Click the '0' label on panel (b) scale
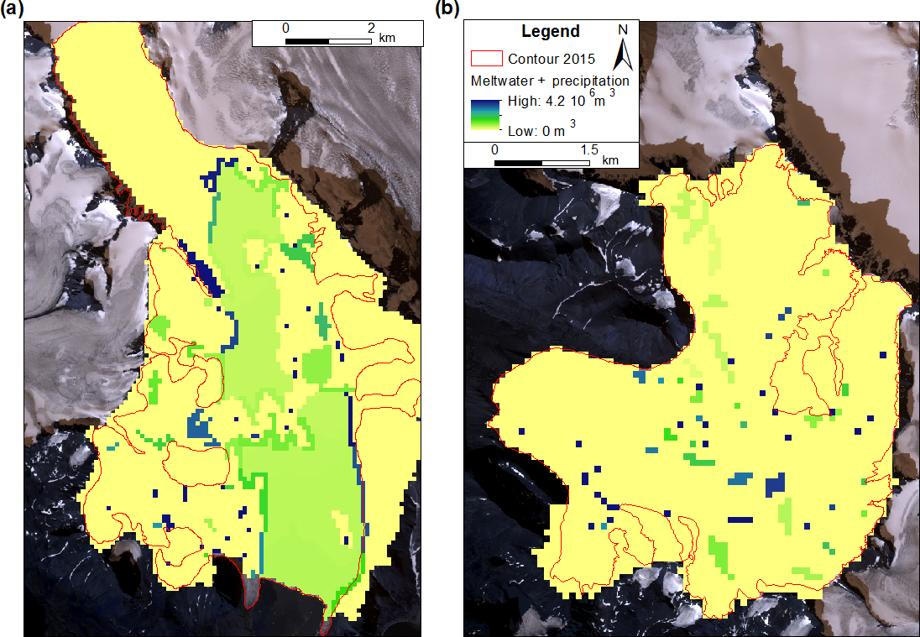The width and height of the screenshot is (920, 637). point(495,149)
